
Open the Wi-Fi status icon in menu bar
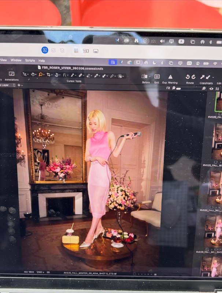(215, 64)
